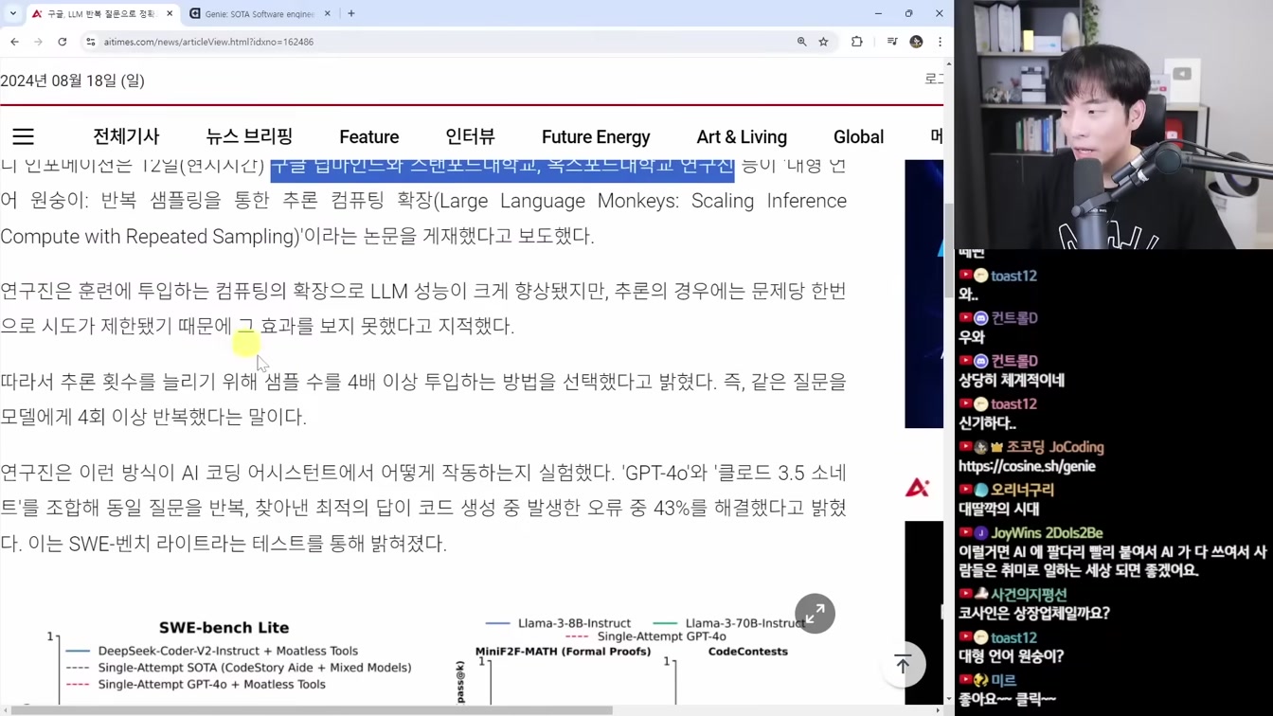Click chat username JoyWins 2Dols2Be
Screen dimensions: 1273x716
[1047, 533]
